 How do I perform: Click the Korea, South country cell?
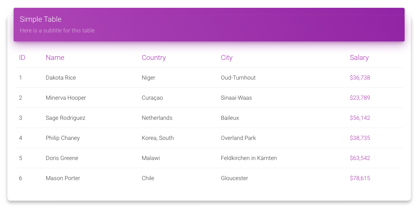157,138
